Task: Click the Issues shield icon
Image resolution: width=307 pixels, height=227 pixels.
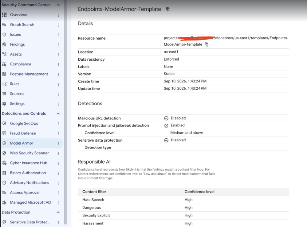Action: [x=4, y=35]
